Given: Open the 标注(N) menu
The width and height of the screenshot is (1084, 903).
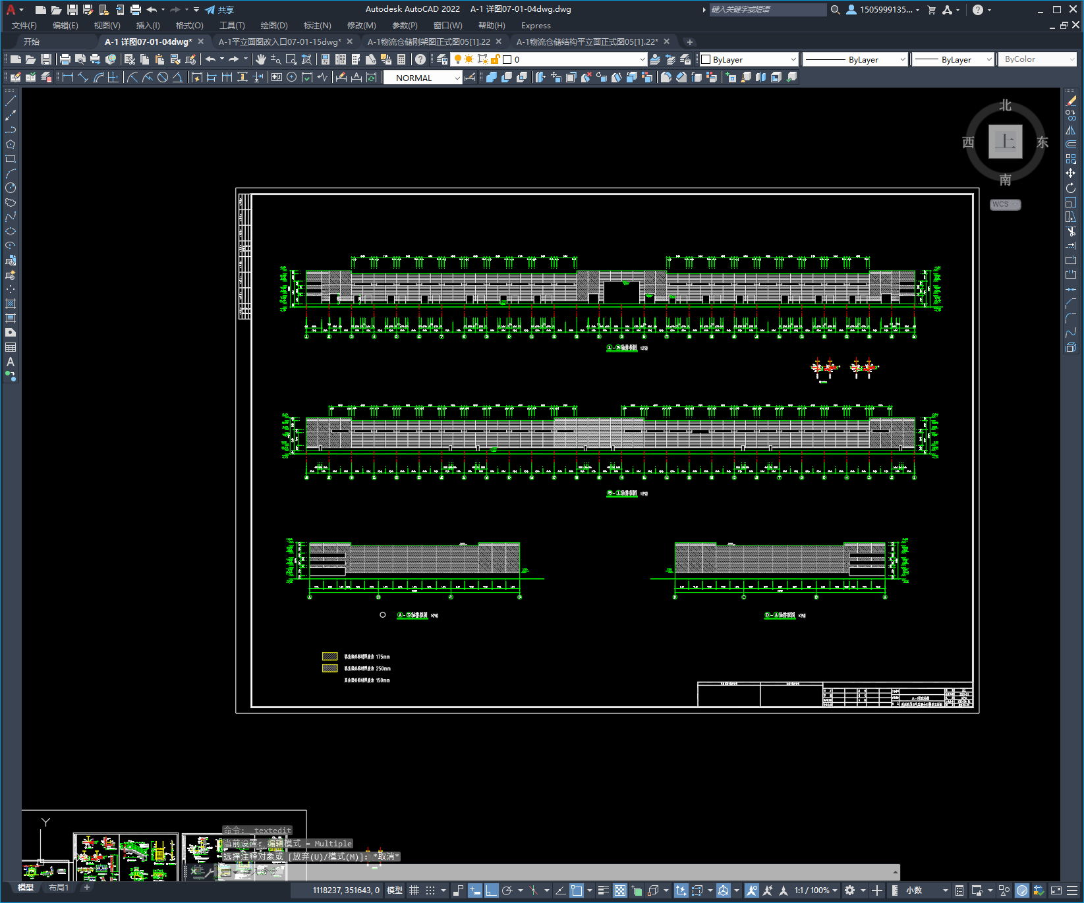Looking at the screenshot, I should pos(318,26).
